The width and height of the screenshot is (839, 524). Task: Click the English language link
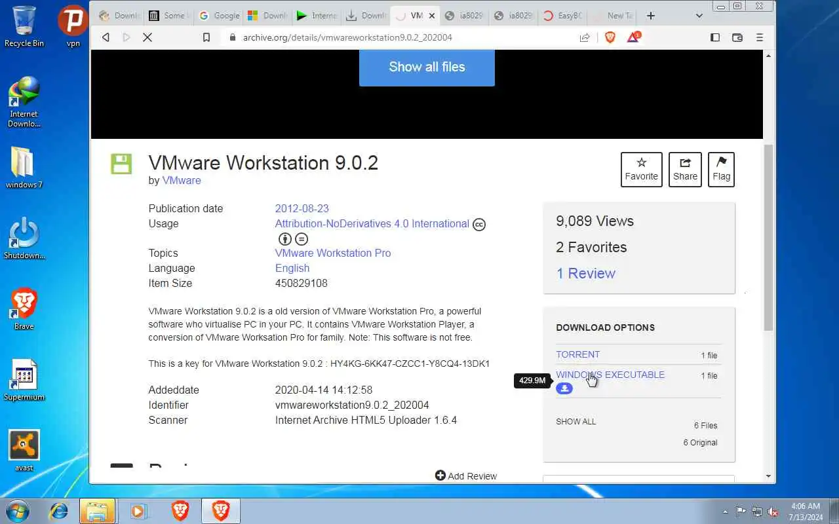(292, 268)
